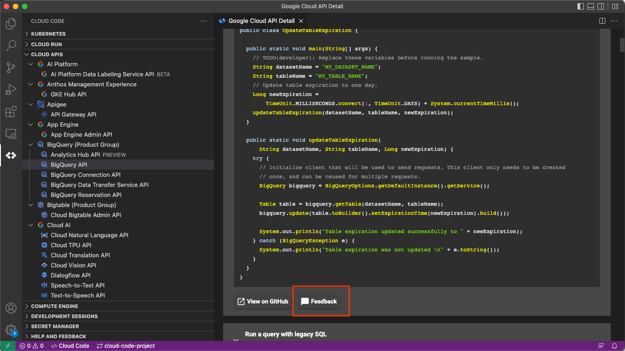Open the Search view in activity bar
625x351 pixels.
tap(11, 46)
